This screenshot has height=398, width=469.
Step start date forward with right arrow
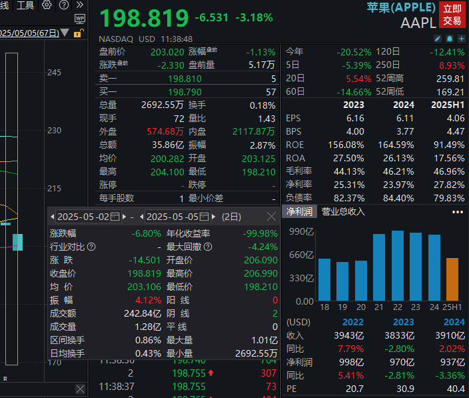point(124,217)
